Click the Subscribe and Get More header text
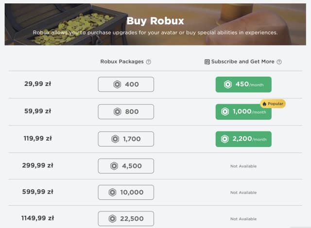 coord(243,62)
